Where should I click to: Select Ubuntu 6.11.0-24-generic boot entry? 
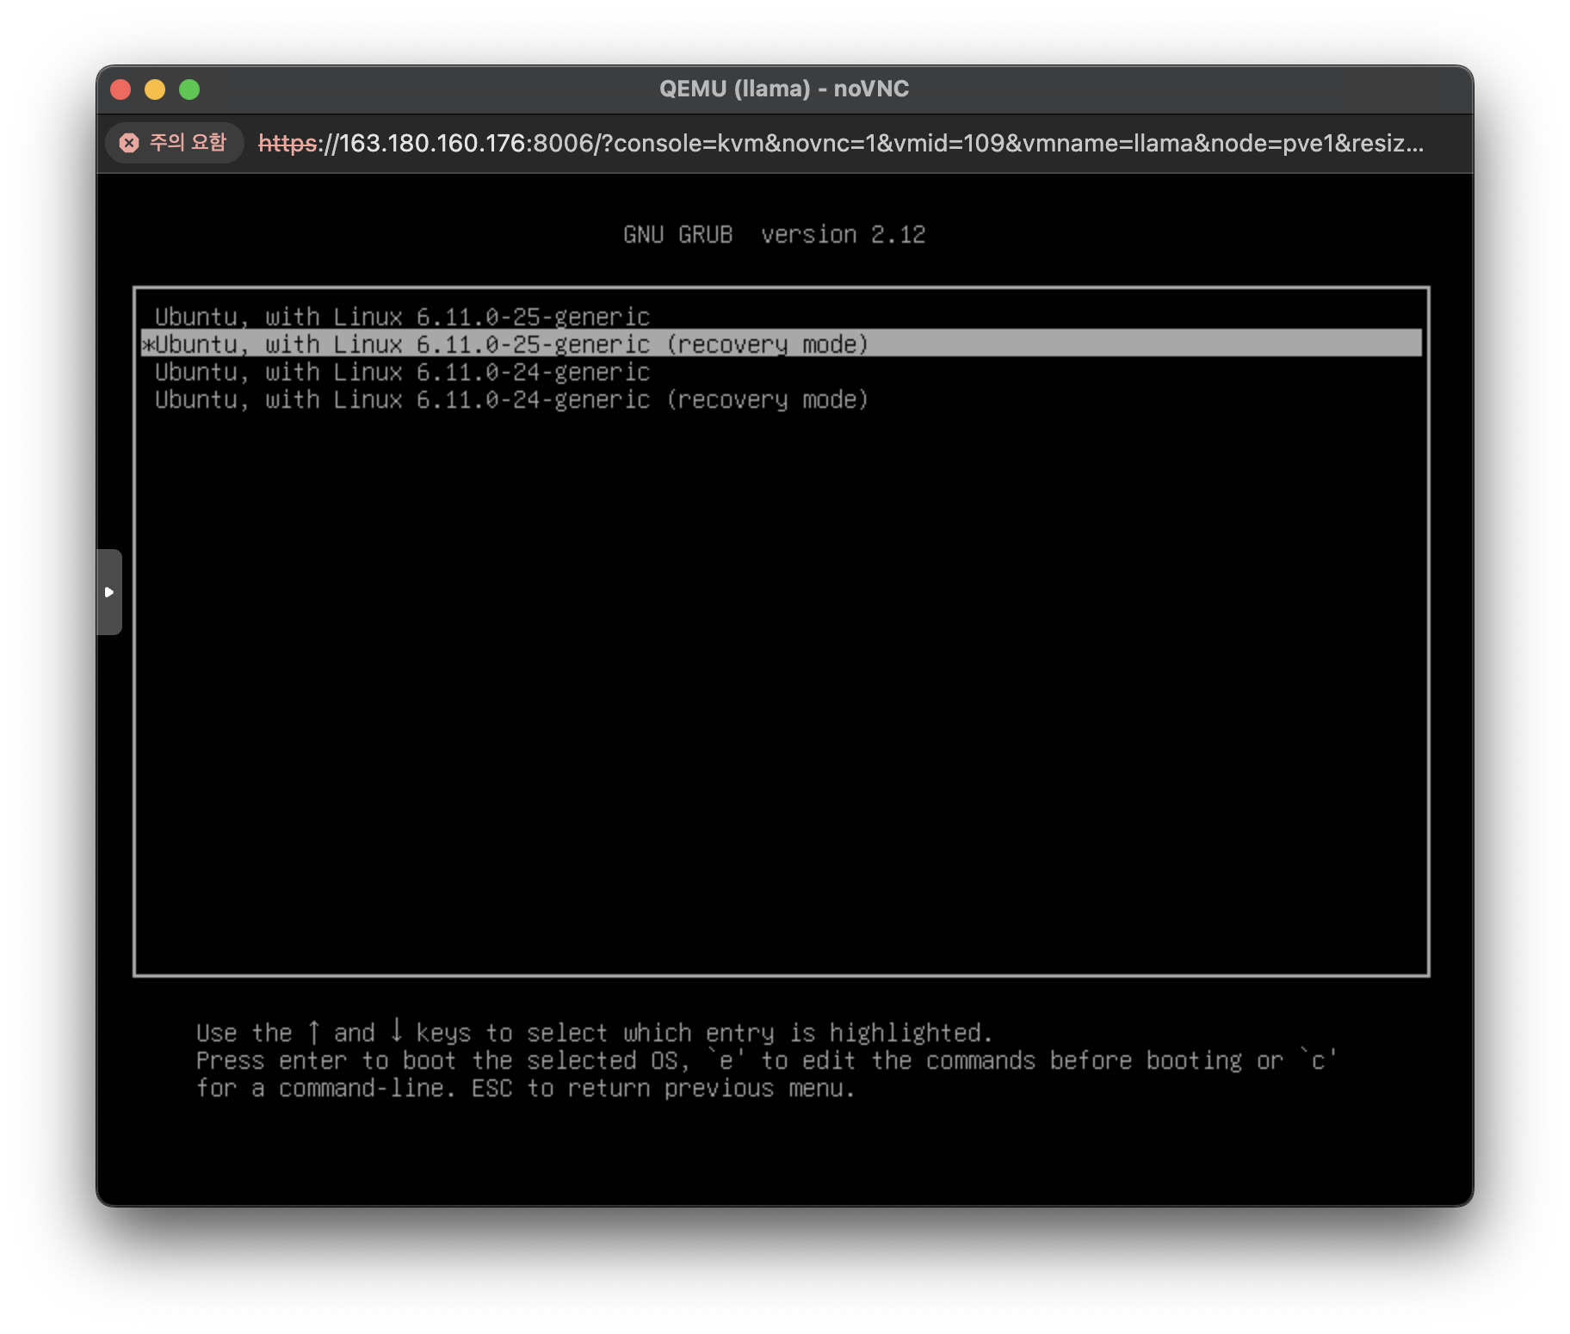[402, 372]
